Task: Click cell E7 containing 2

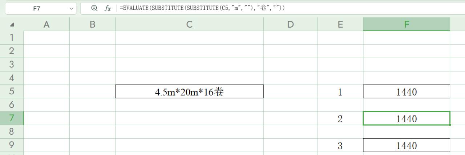Action: click(x=340, y=119)
